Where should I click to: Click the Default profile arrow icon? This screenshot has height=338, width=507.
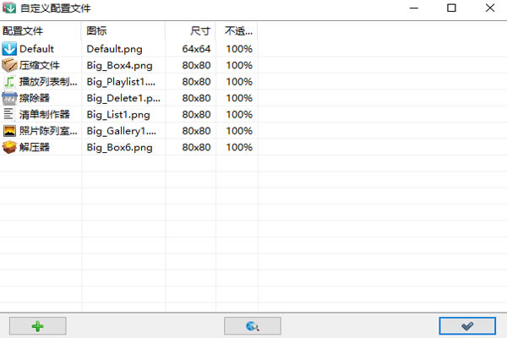point(9,49)
